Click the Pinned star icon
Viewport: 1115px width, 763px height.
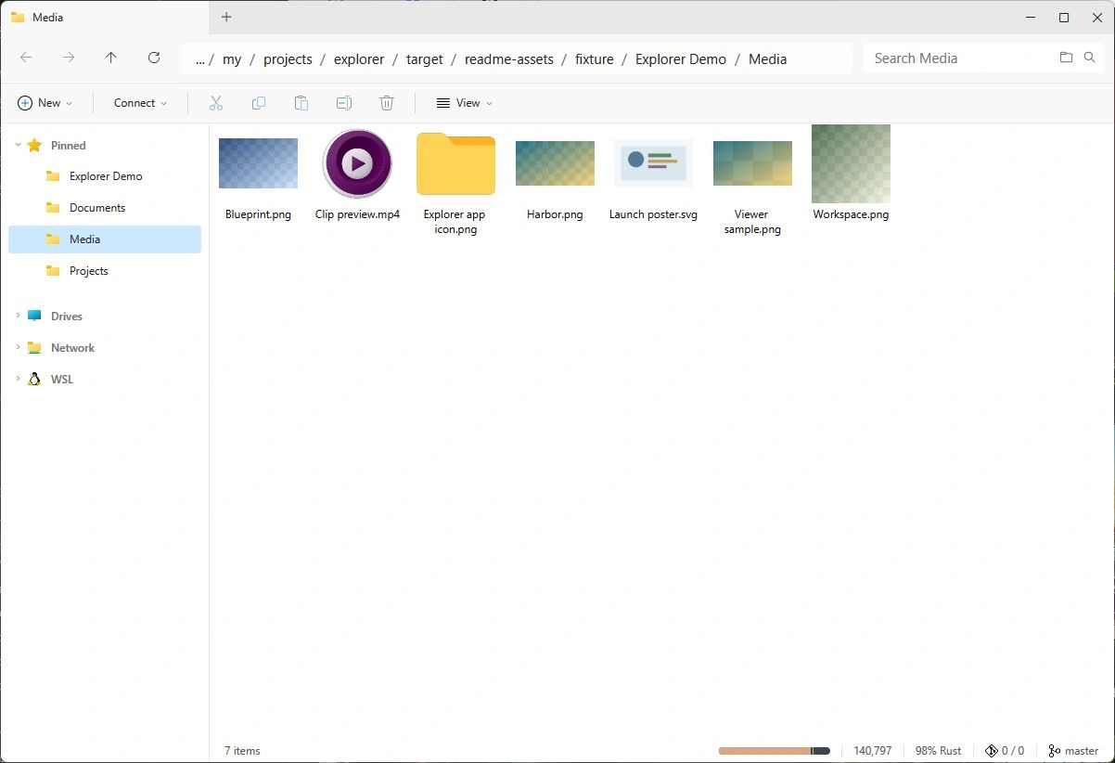(34, 145)
